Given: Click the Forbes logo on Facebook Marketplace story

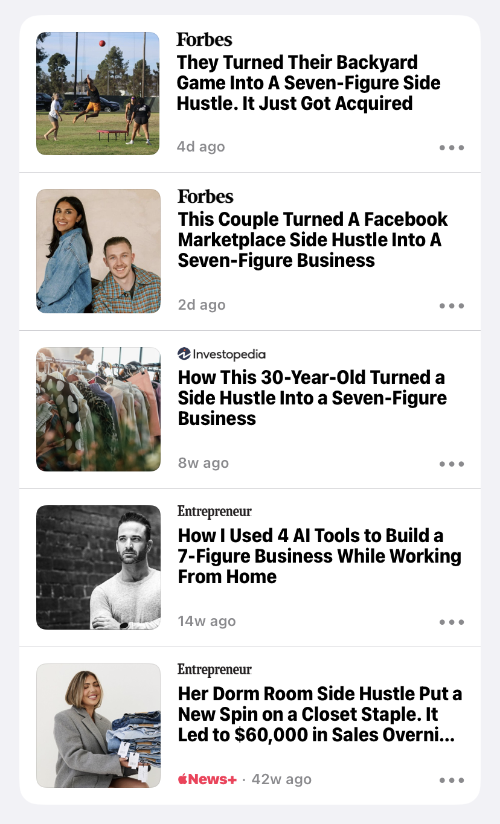Looking at the screenshot, I should point(205,197).
